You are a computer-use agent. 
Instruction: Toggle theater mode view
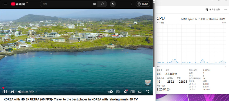pyautogui.click(x=140, y=92)
